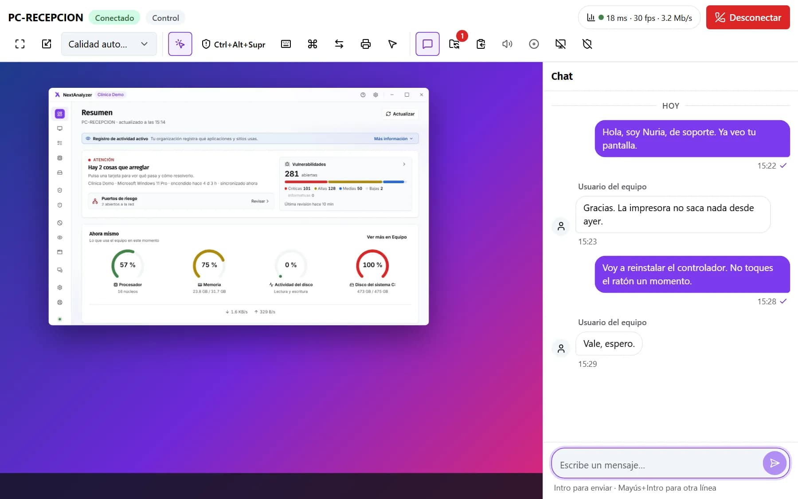The width and height of the screenshot is (798, 499).
Task: Click the send message arrow button
Action: pyautogui.click(x=775, y=463)
